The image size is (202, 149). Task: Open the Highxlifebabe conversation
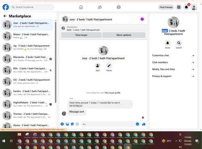(27, 104)
